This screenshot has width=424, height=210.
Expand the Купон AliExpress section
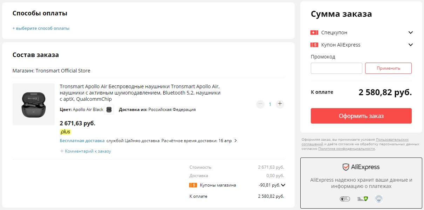point(410,44)
